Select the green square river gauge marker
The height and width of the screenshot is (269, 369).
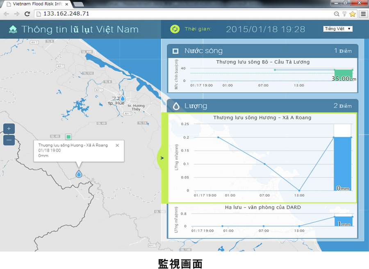(x=68, y=136)
